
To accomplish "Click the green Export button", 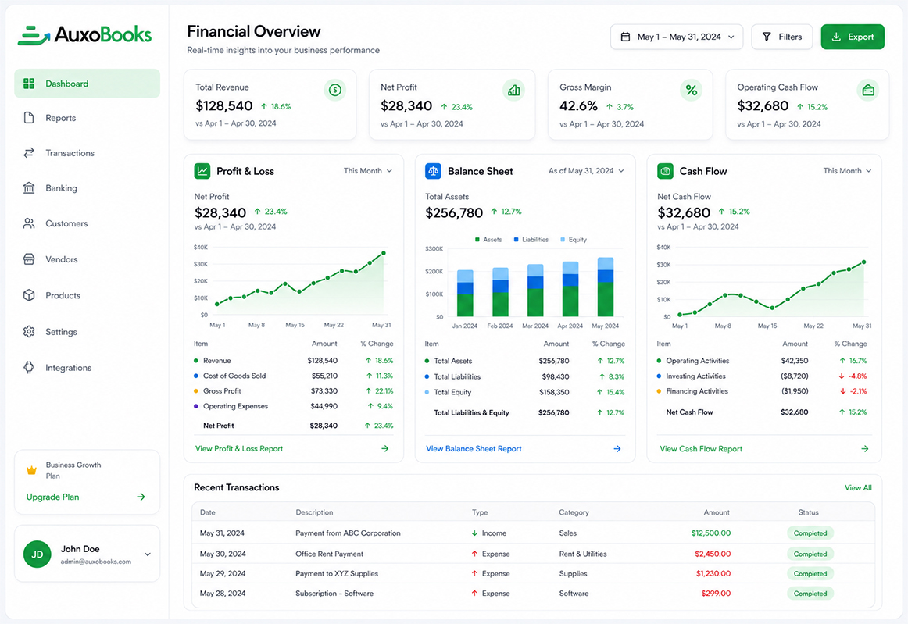I will point(853,37).
